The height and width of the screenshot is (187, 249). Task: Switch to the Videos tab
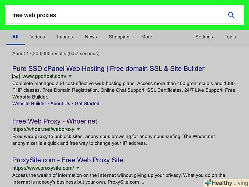(38, 37)
